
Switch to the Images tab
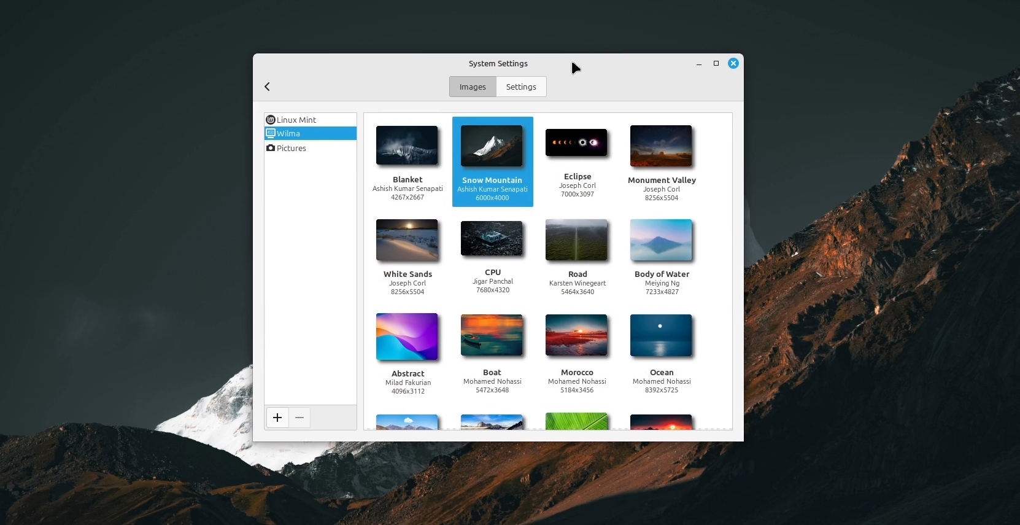coord(473,87)
